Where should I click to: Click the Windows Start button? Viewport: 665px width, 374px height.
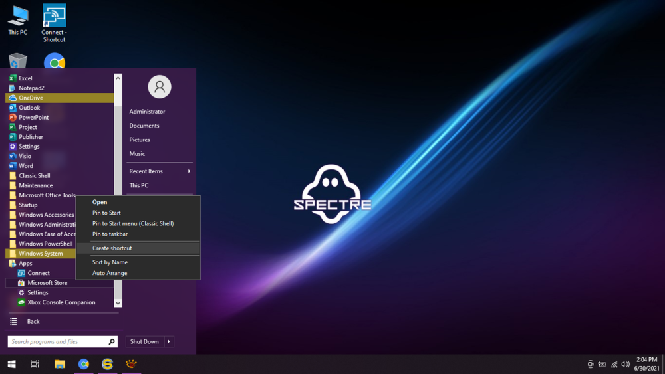click(11, 364)
